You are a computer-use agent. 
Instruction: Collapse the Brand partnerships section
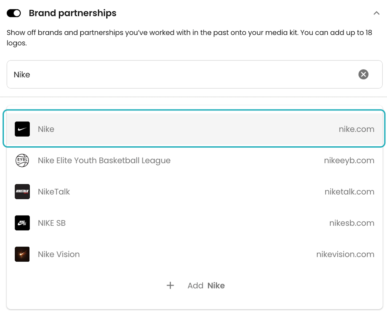376,13
